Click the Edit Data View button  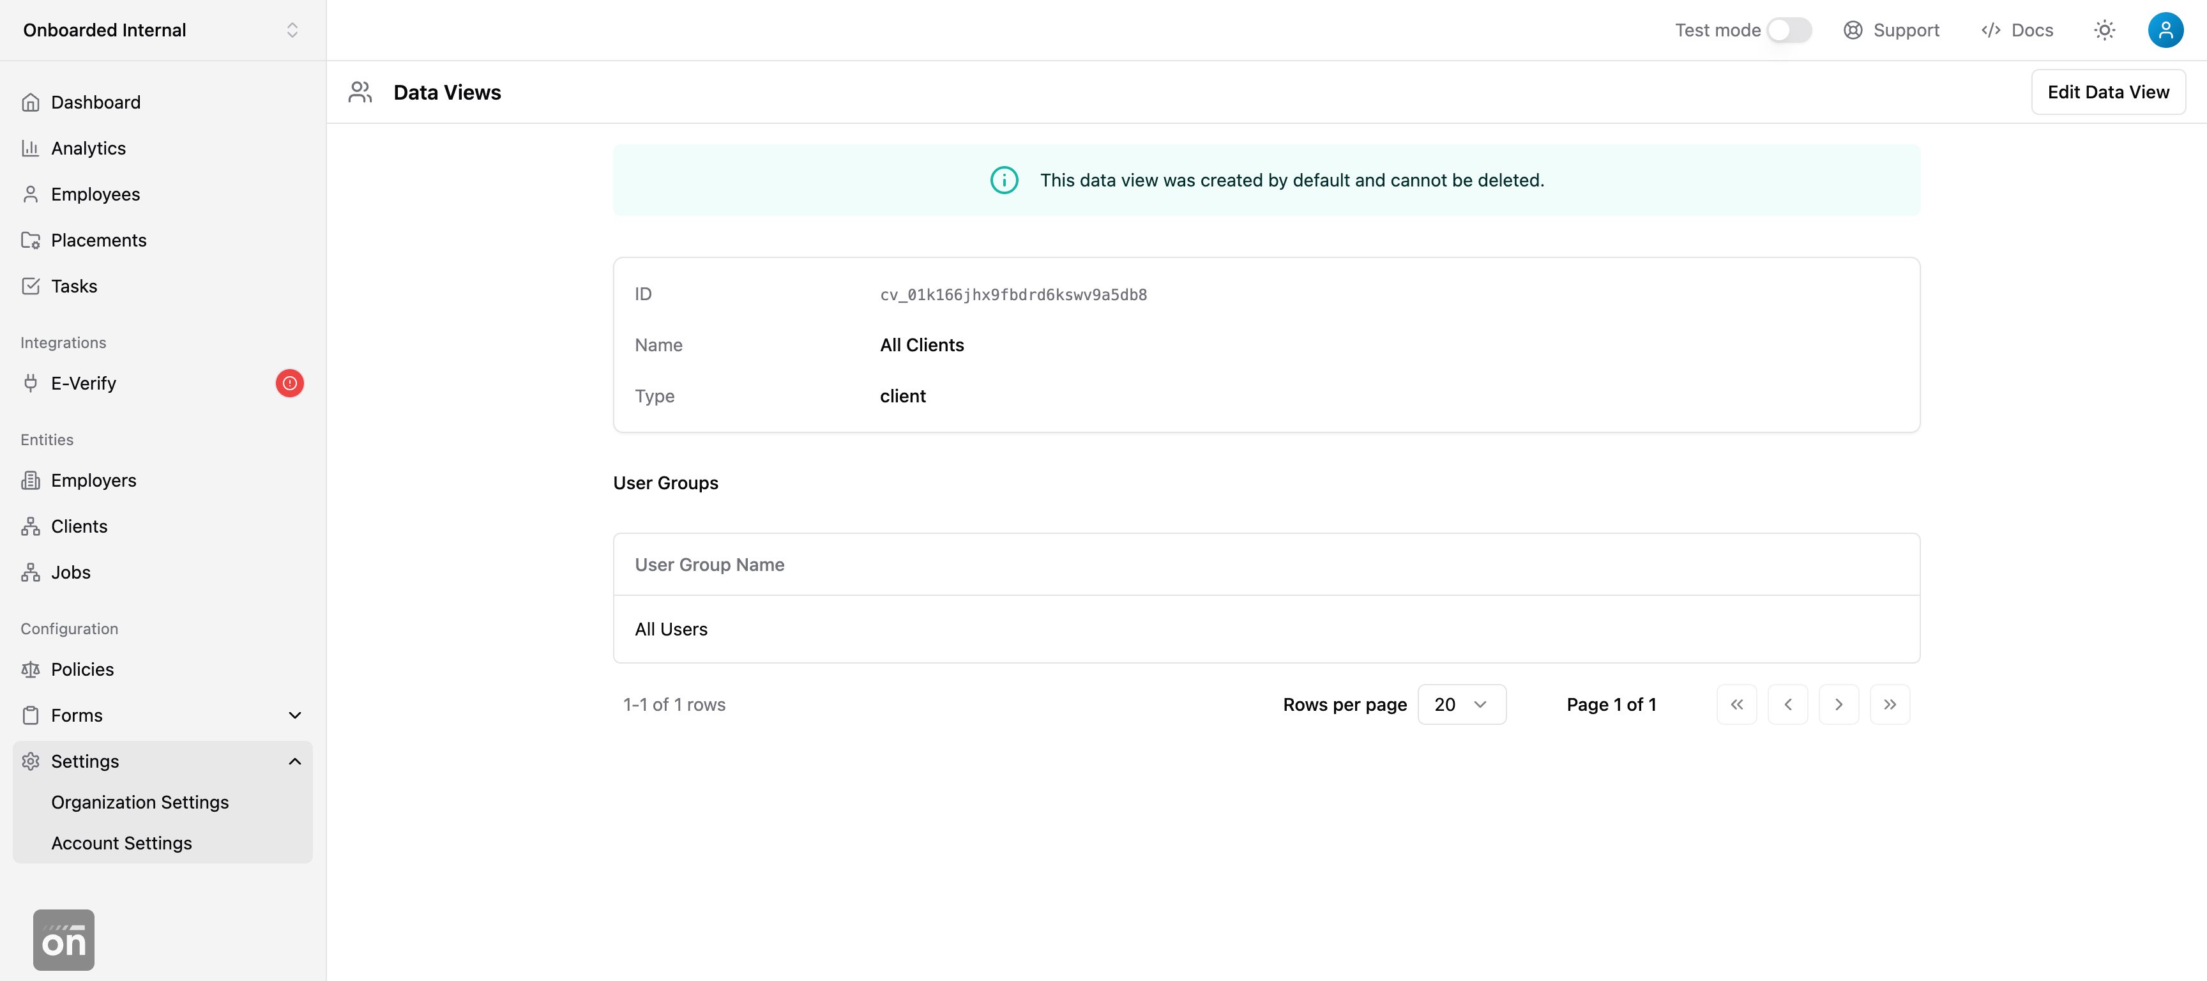(x=2107, y=92)
